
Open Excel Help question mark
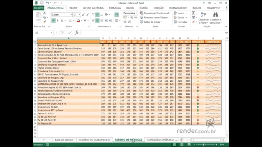pos(204,3)
